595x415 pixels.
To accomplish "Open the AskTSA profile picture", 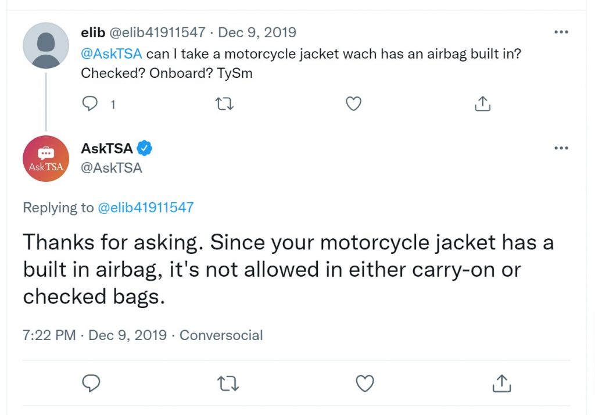I will pyautogui.click(x=46, y=159).
